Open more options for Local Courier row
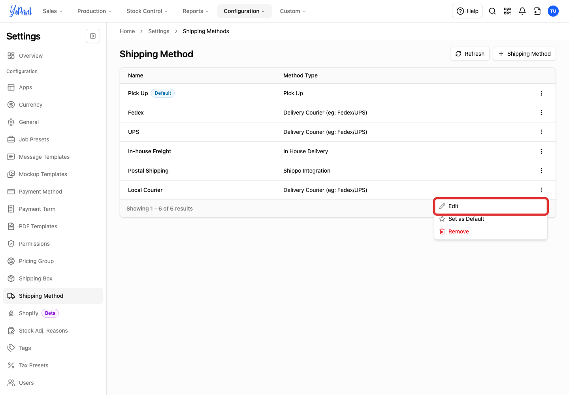 (x=541, y=190)
